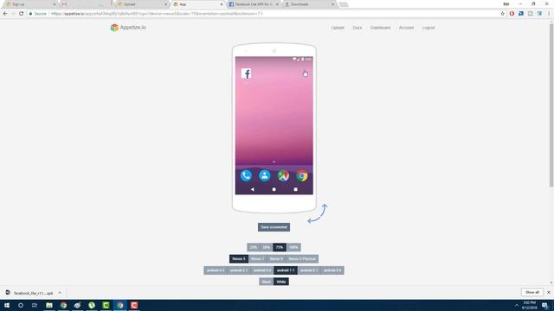Click the Save screenshot button
The image size is (554, 311).
(274, 227)
